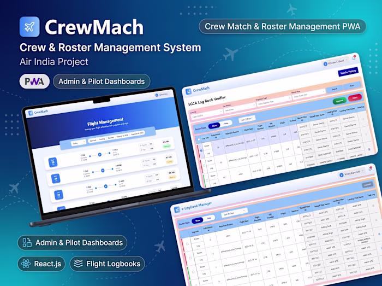Select the first filter tab in Flight Management

(x=93, y=141)
